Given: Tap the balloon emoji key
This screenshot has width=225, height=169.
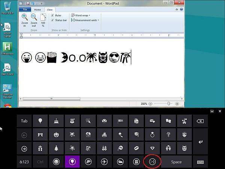Looking at the screenshot, I should [x=40, y=121].
